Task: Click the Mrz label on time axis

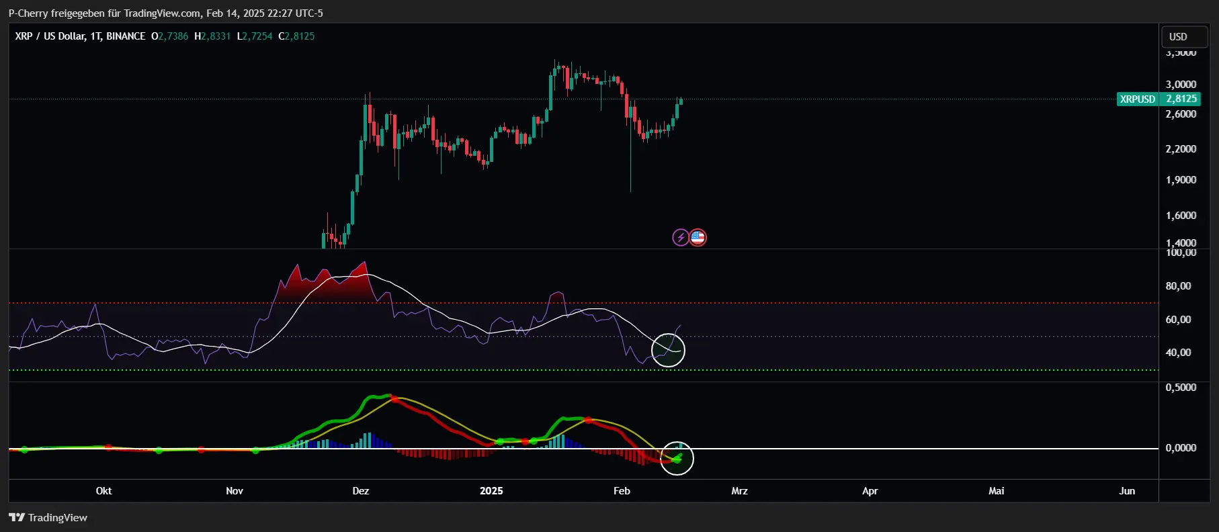Action: (x=739, y=491)
